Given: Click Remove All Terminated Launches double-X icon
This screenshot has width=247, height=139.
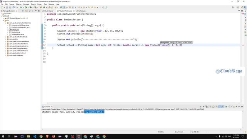Looking at the screenshot, I should pyautogui.click(x=206, y=107).
